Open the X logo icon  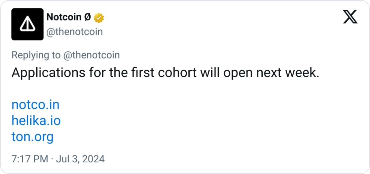click(x=350, y=17)
